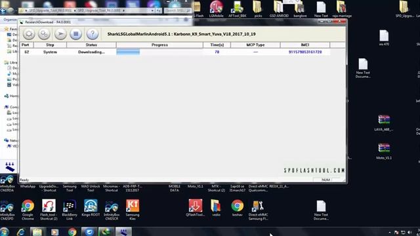420x236 pixels.
Task: Select the AFTool_BBK desktop shortcut
Action: point(238,9)
